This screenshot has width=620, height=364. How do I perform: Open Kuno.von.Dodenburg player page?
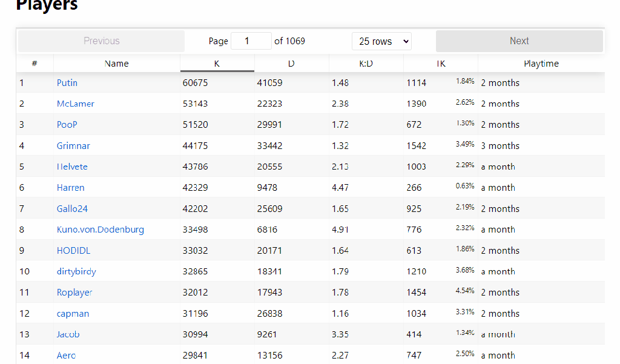tap(101, 230)
